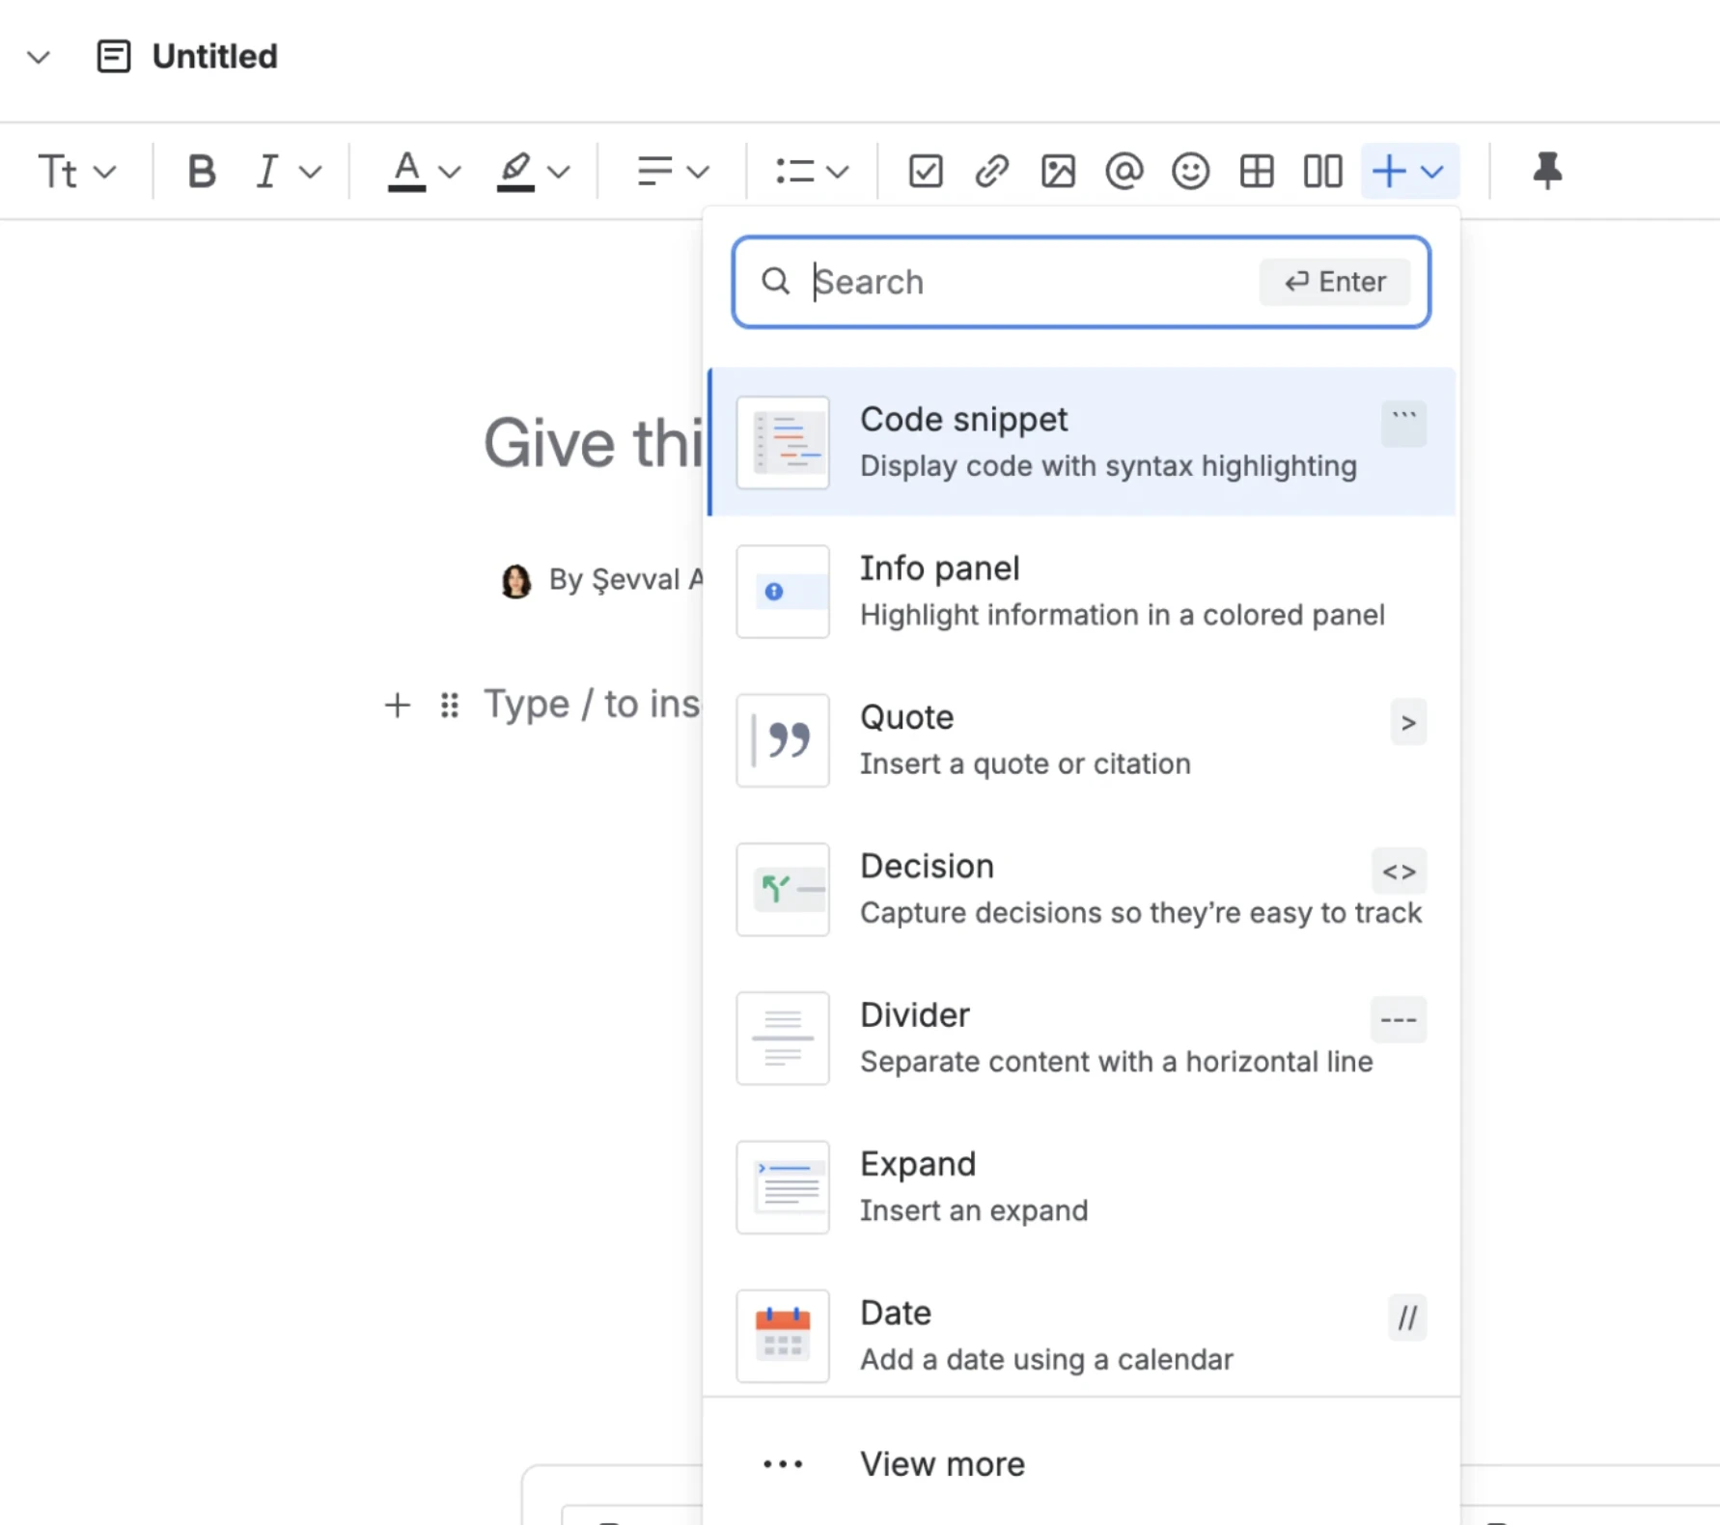1720x1525 pixels.
Task: Click the Decision thumbnail icon
Action: pos(783,889)
